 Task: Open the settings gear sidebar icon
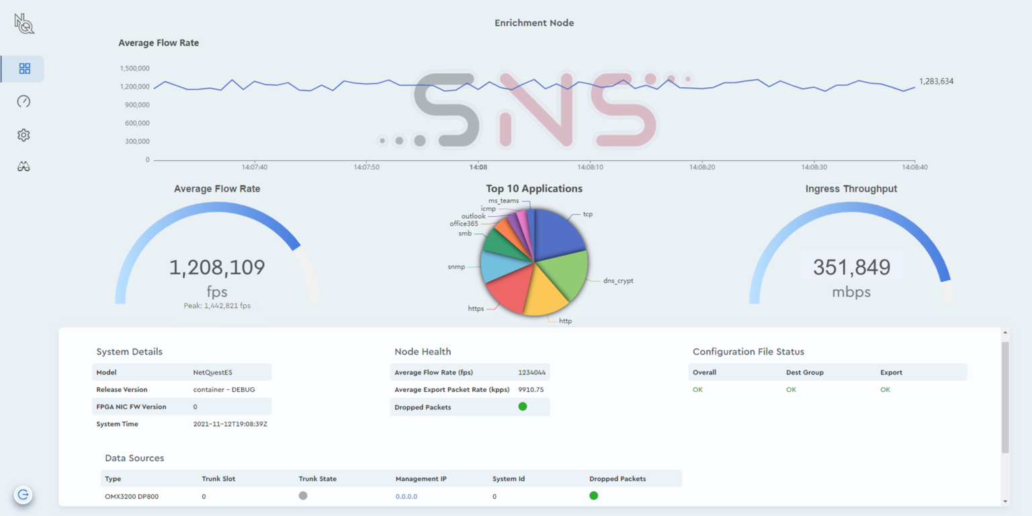pos(24,135)
